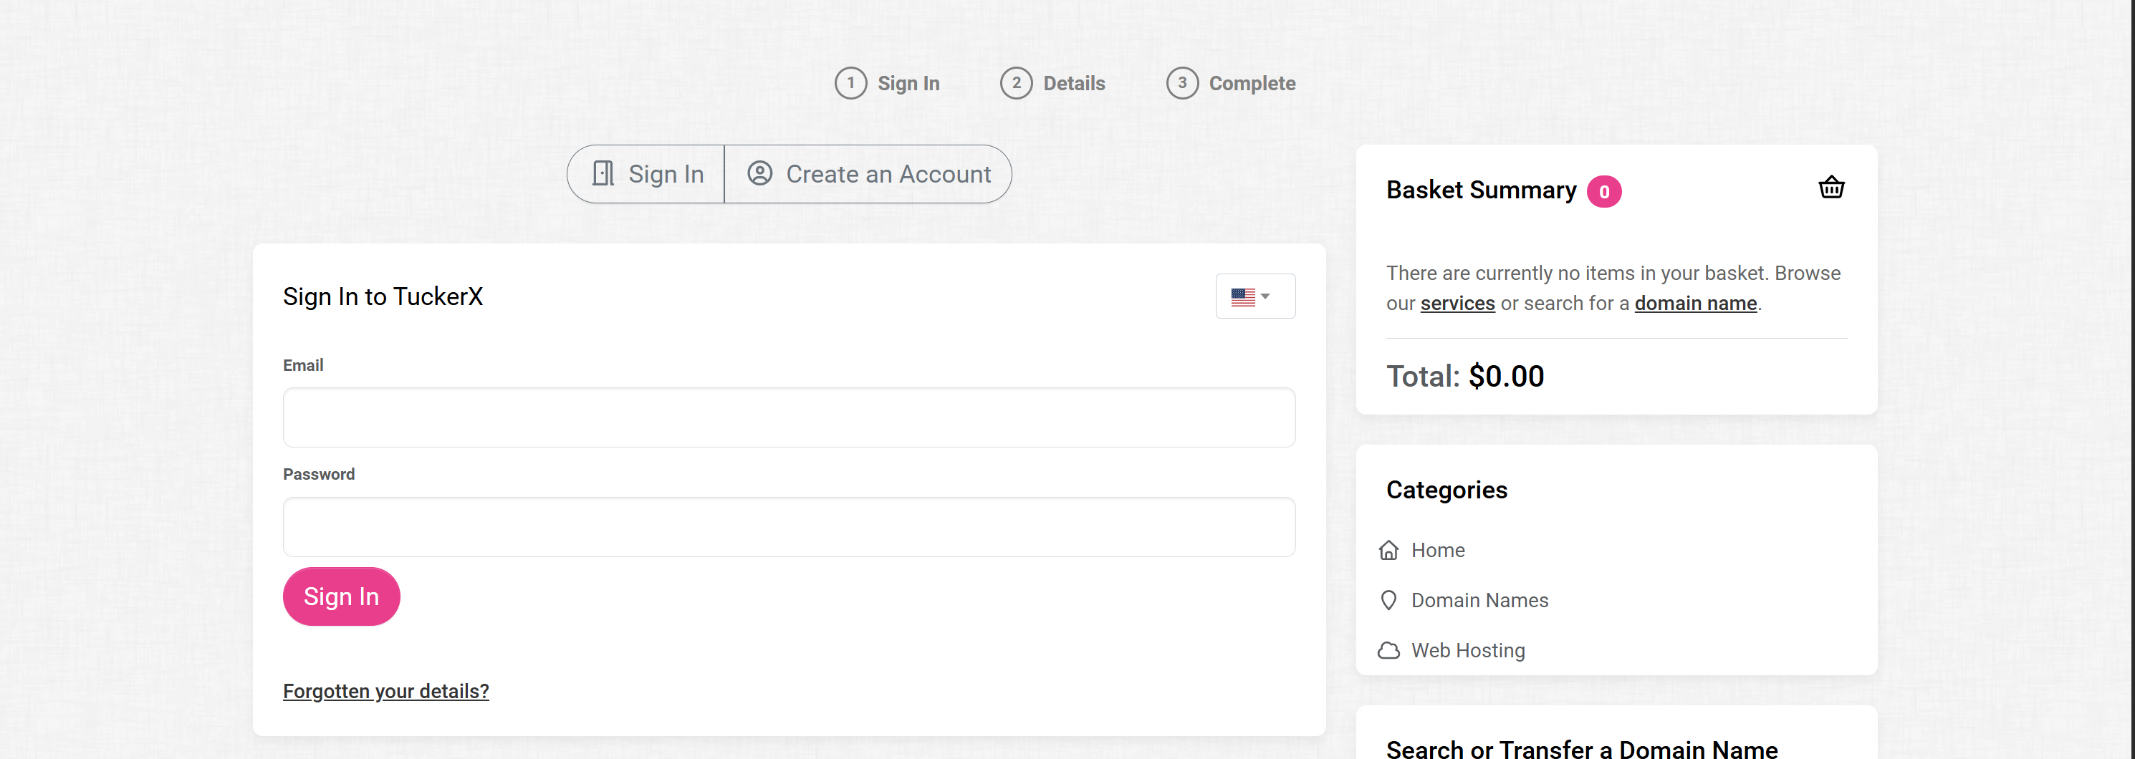Open the Home category
The width and height of the screenshot is (2135, 759).
(x=1437, y=550)
